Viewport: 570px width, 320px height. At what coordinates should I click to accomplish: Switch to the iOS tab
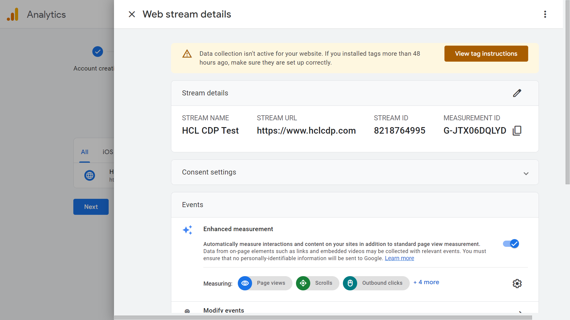point(108,152)
